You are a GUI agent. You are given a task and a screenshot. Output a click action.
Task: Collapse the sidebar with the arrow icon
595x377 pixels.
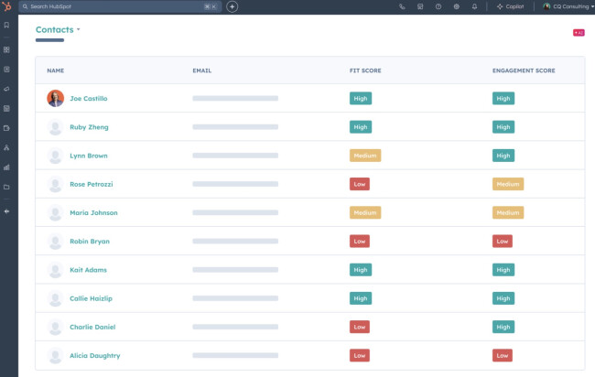(x=6, y=211)
